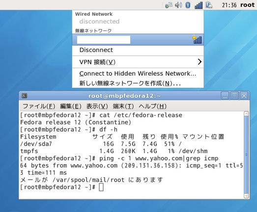This screenshot has width=257, height=212.
Task: Click the signal strength icon on highlighted network
Action: point(197,40)
